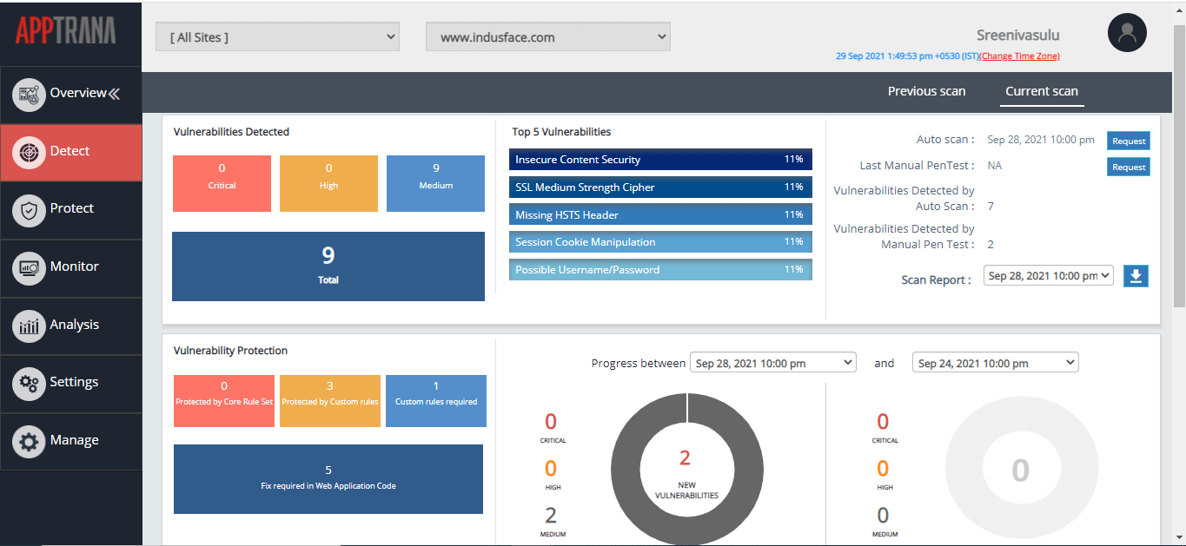Switch to the Previous scan tab
This screenshot has height=546, width=1186.
coord(926,91)
